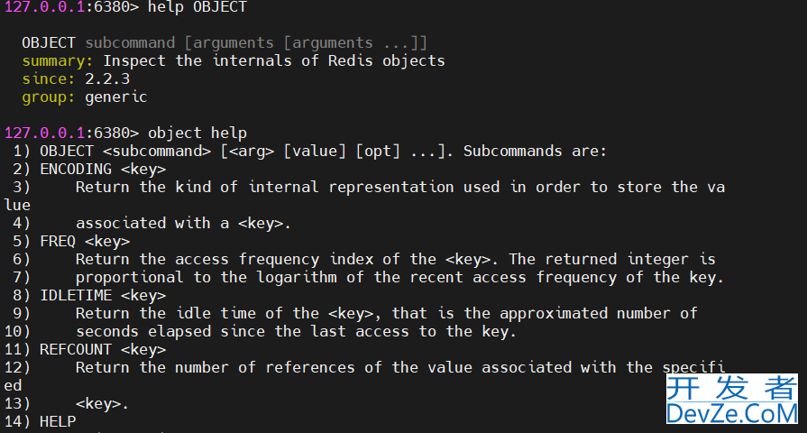Click 'associated with a <key>.' line
The image size is (807, 433).
[x=183, y=223]
